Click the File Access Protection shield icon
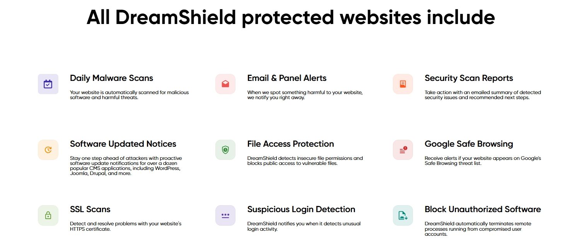Viewport: 580px width, 252px height. (225, 150)
